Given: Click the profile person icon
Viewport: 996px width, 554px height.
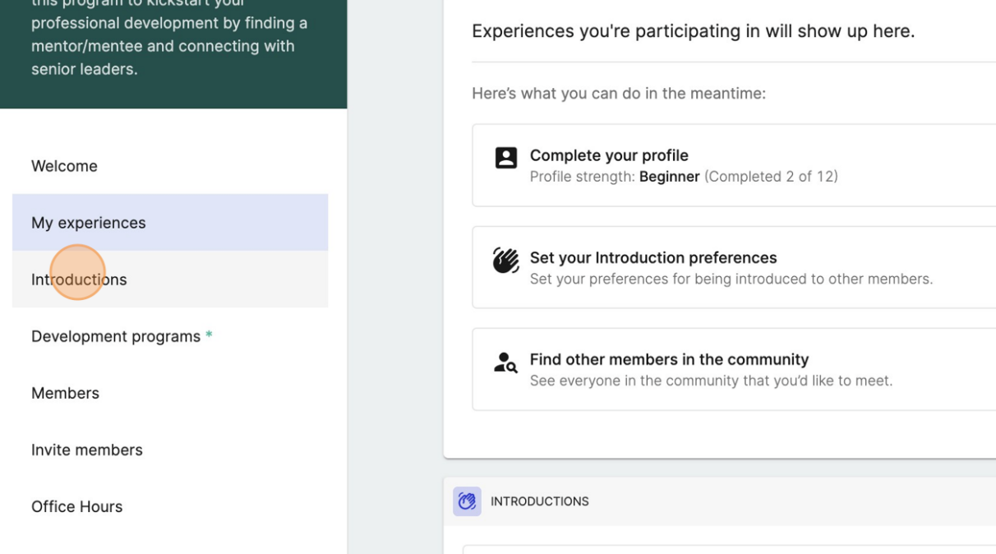Looking at the screenshot, I should [506, 158].
